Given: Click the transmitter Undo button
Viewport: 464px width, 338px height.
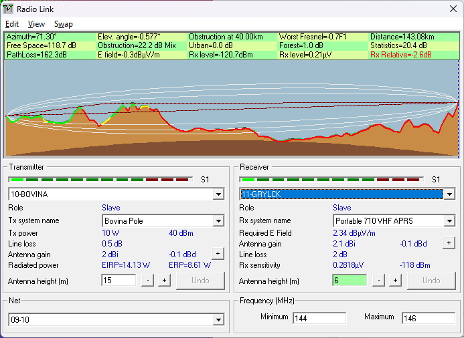Looking at the screenshot, I should coord(200,281).
